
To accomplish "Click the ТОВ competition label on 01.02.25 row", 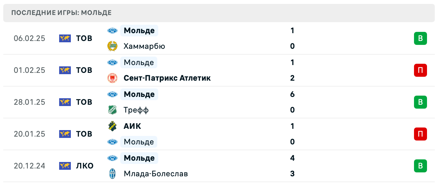I will pos(84,70).
